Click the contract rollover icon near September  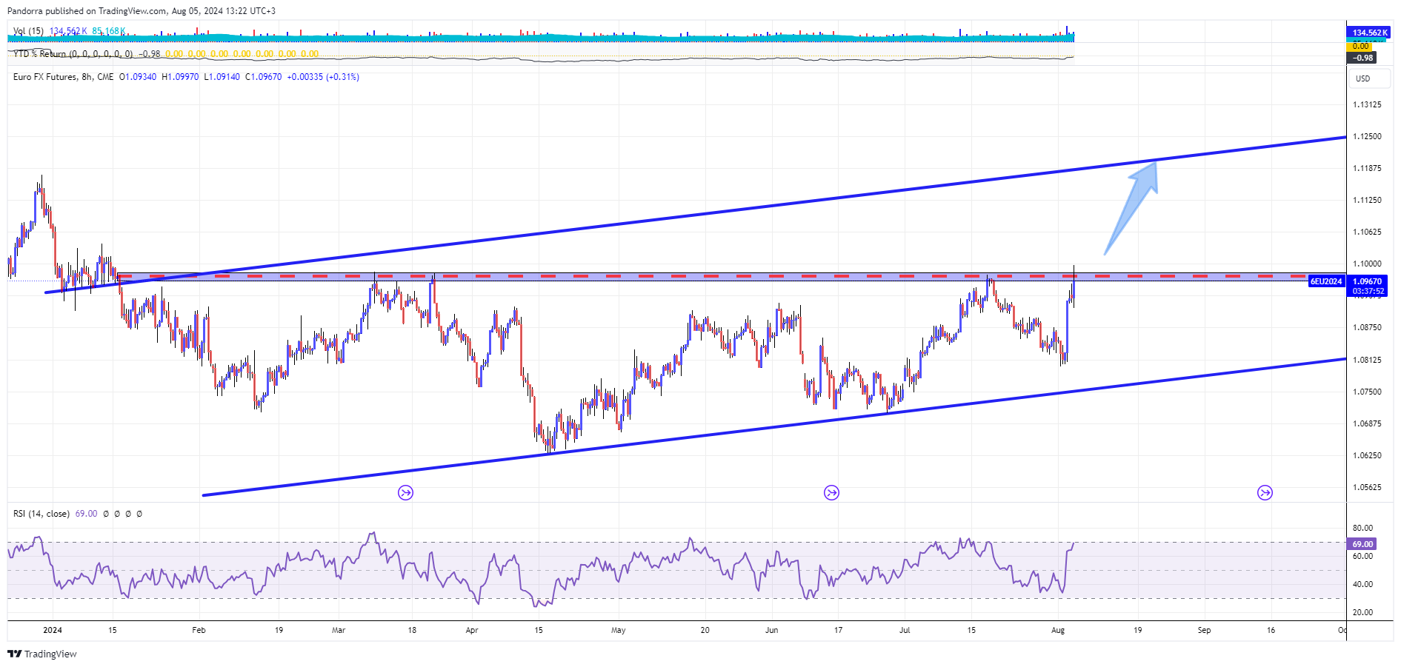click(x=1265, y=493)
